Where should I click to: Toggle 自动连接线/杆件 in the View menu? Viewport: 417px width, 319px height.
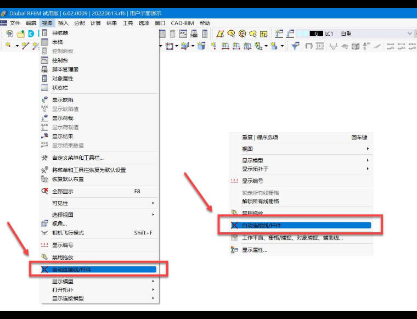[x=99, y=269]
